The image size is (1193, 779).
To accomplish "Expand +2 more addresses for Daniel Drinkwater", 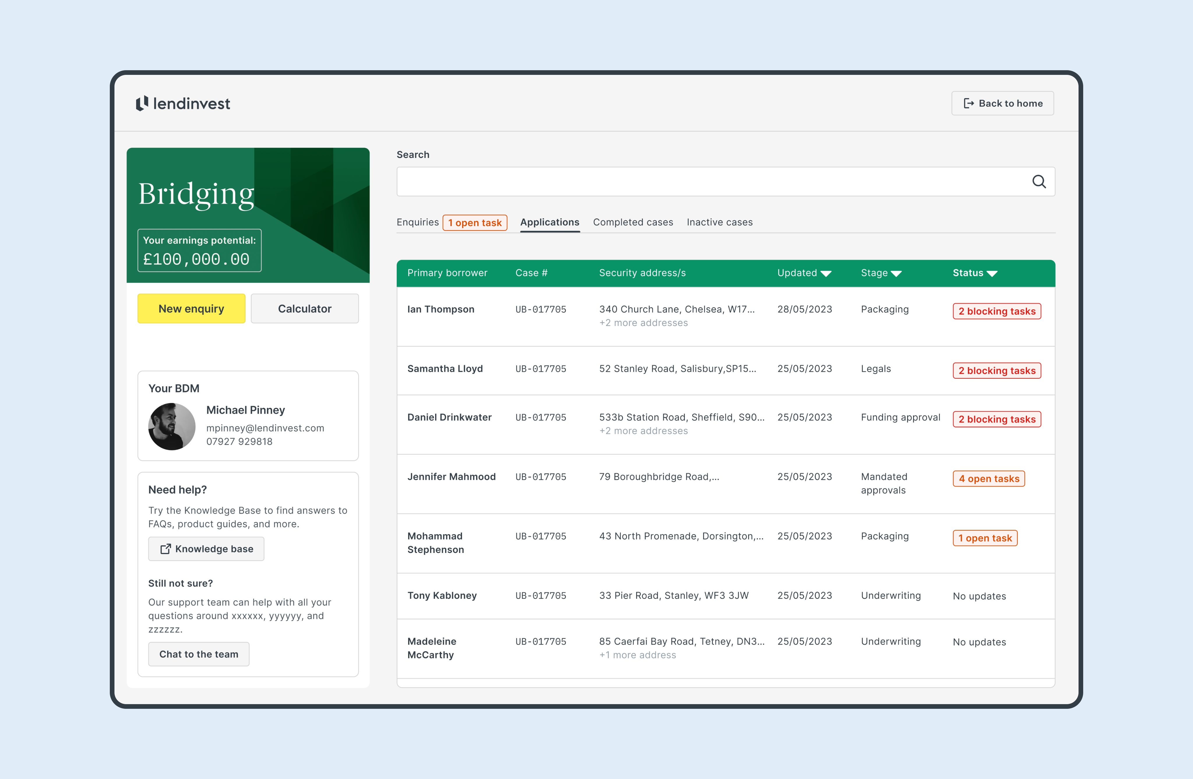I will [644, 431].
